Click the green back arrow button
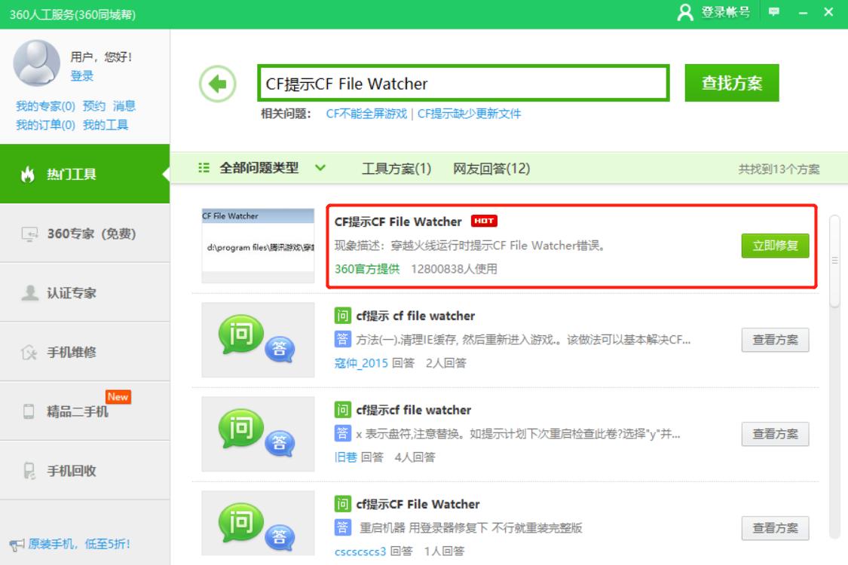 coord(217,82)
